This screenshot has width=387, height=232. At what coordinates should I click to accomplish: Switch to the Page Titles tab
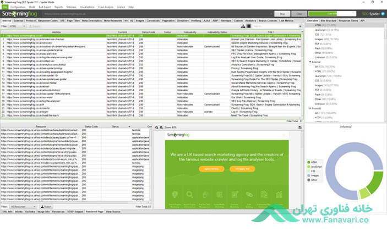click(x=73, y=21)
